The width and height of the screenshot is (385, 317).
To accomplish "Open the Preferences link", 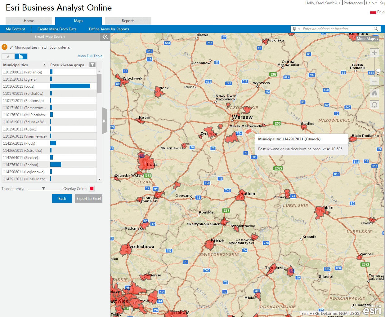I will (353, 3).
